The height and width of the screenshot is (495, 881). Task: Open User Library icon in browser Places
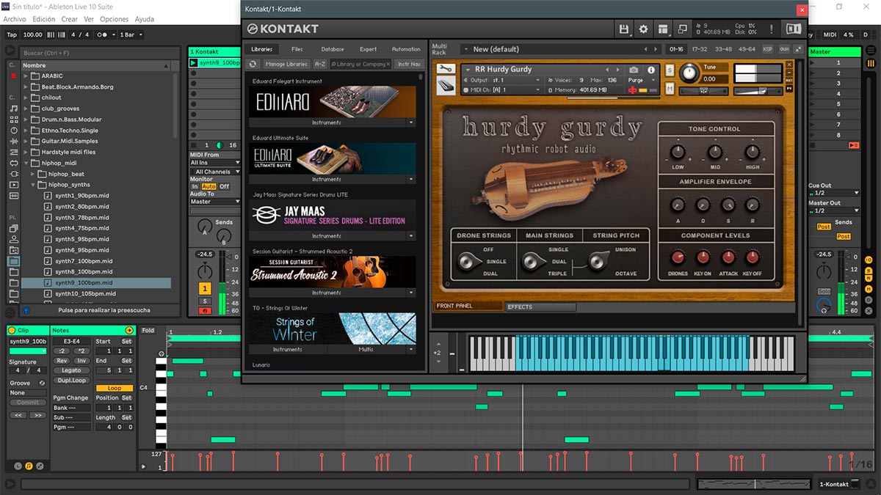[x=13, y=239]
